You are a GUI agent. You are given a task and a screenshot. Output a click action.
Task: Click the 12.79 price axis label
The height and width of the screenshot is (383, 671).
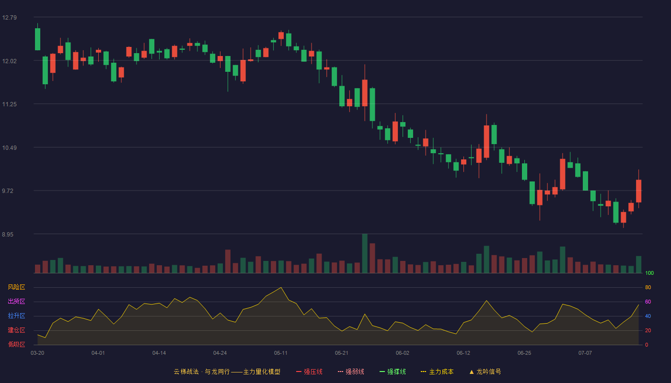tap(9, 18)
